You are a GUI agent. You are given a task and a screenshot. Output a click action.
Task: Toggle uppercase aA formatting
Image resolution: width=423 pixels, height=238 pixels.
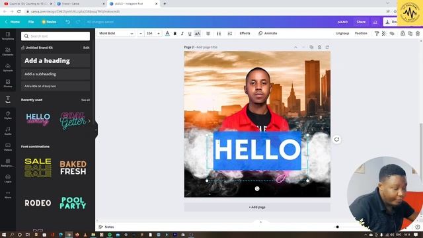coord(198,34)
